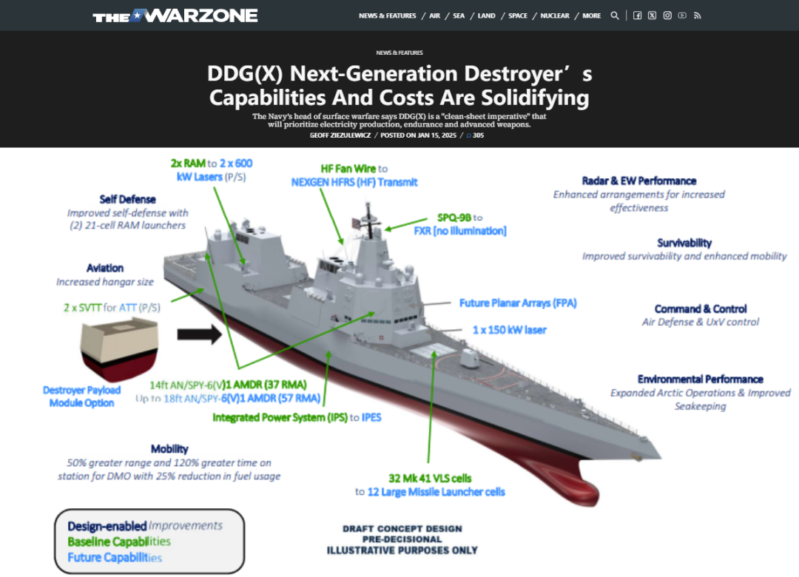Click the 'Survivability' heading
Image resolution: width=799 pixels, height=577 pixels.
click(x=684, y=243)
